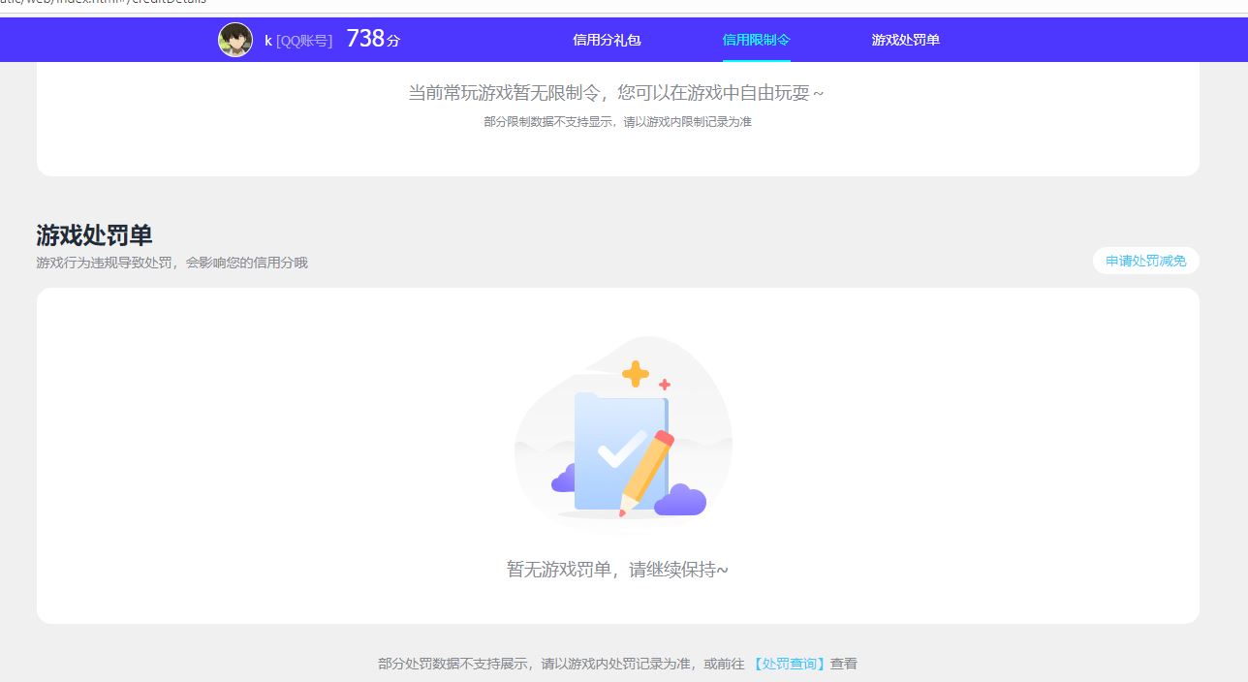Click the small red plus sparkle
The height and width of the screenshot is (682, 1248).
pos(665,385)
